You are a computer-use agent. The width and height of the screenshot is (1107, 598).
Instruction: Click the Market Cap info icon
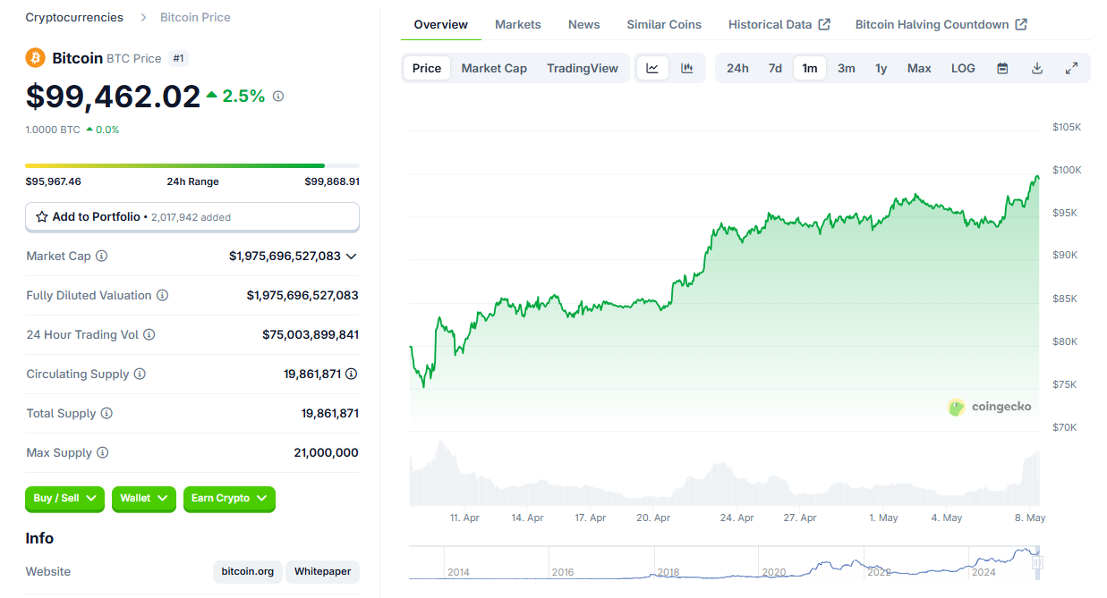102,256
